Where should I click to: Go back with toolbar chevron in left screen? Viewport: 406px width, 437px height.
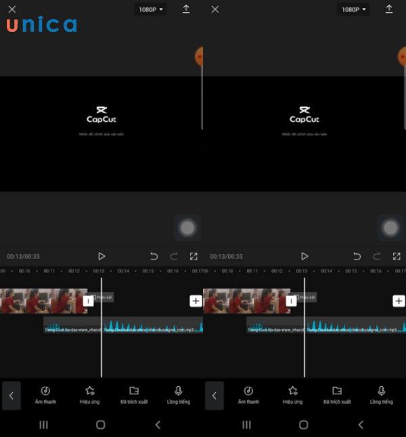tap(12, 396)
